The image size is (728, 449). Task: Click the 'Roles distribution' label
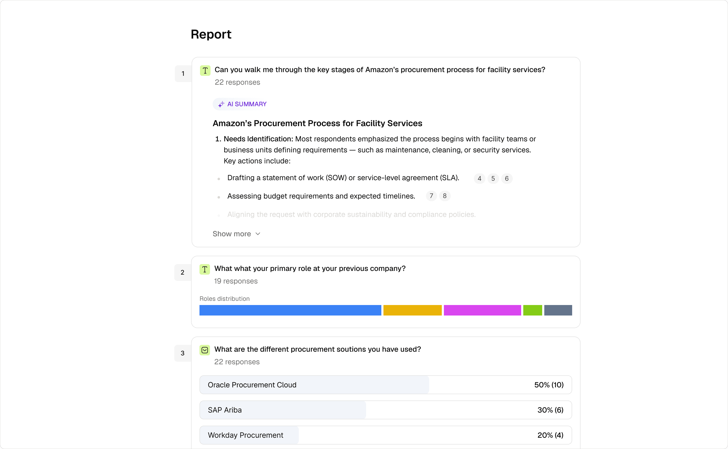[224, 299]
